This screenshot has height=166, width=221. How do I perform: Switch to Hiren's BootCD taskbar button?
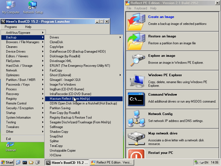pos(67,163)
